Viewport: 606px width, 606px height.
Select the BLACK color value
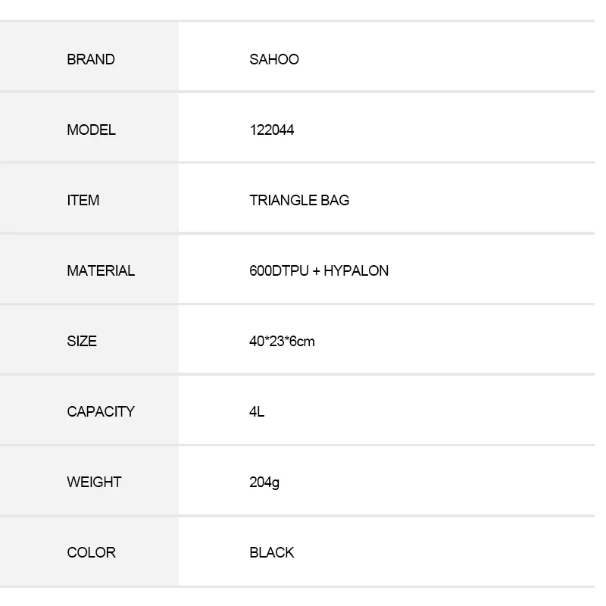point(272,553)
